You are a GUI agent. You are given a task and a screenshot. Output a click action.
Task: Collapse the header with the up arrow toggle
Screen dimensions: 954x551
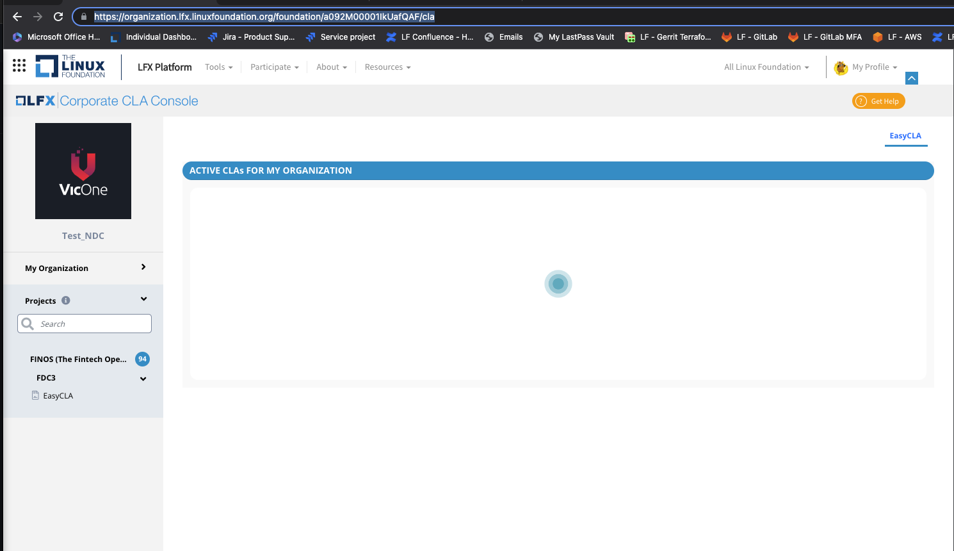911,78
